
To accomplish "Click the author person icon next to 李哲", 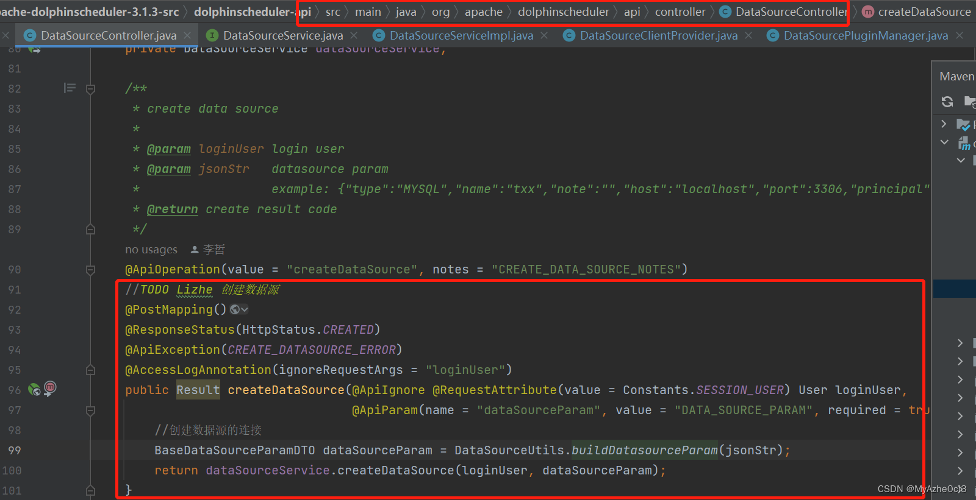I will point(195,249).
